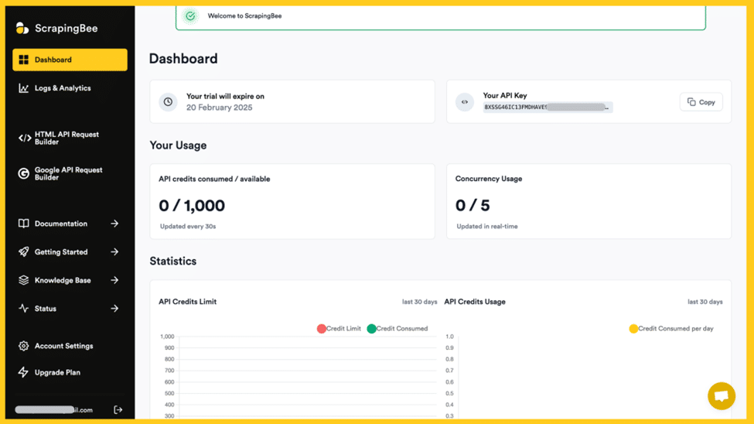The height and width of the screenshot is (424, 754).
Task: Click the logout icon beside the email
Action: [x=118, y=410]
